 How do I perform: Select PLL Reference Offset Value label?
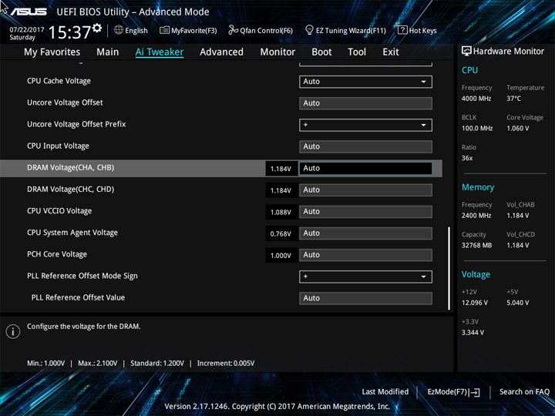pos(78,297)
